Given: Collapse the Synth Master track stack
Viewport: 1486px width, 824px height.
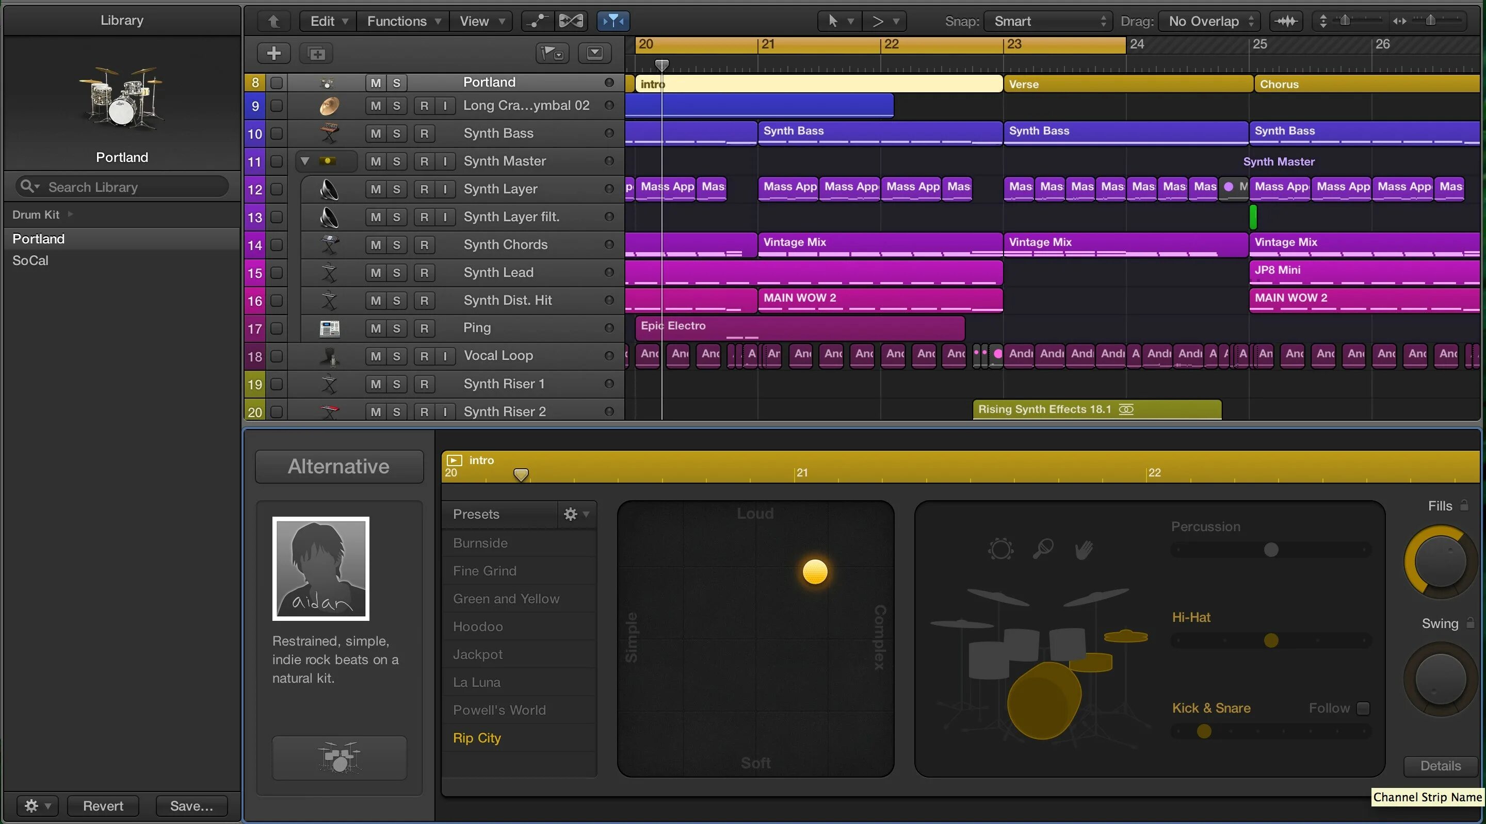Looking at the screenshot, I should (x=304, y=161).
